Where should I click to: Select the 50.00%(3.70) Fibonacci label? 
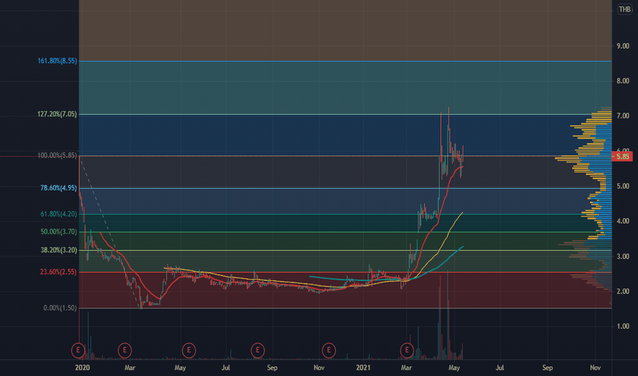[59, 232]
